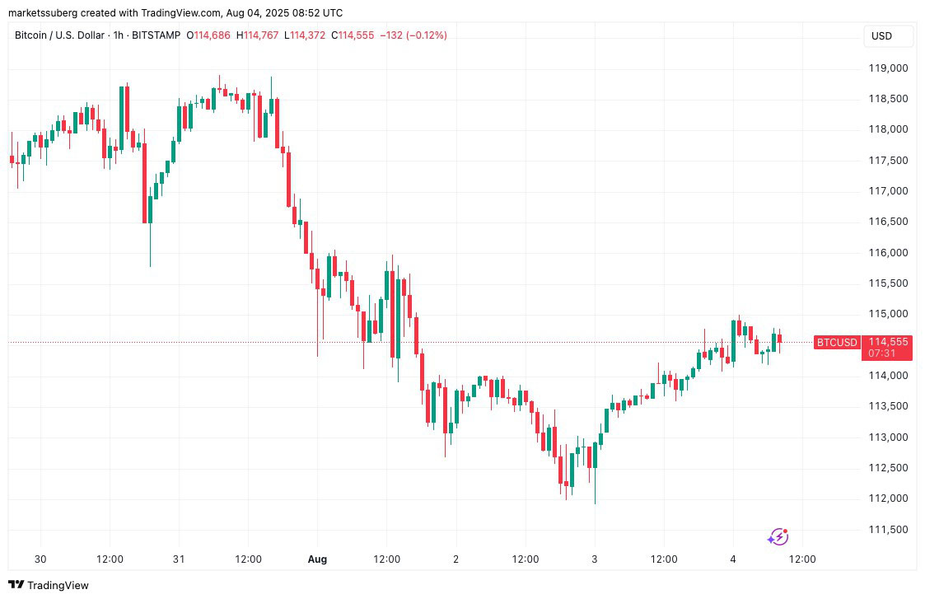The height and width of the screenshot is (599, 925).
Task: Click the high value H114,767
Action: pyautogui.click(x=258, y=35)
